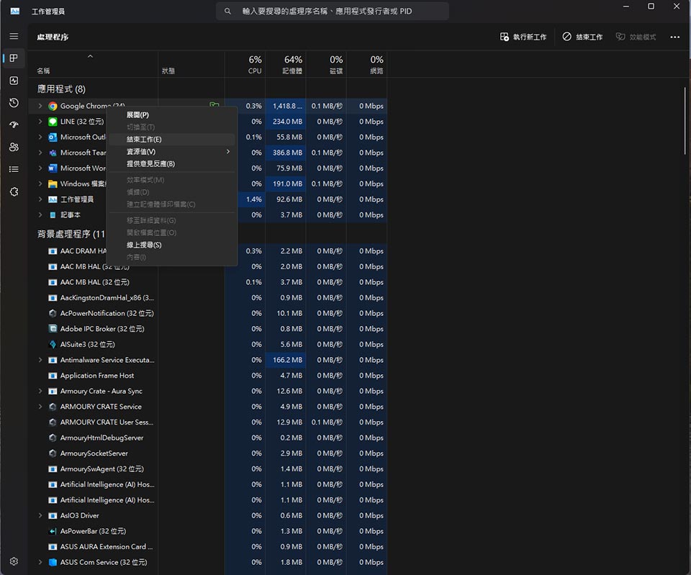Choose 線上搜尋(S) in the context menu
Screen dimensions: 691x575
[x=171, y=245]
